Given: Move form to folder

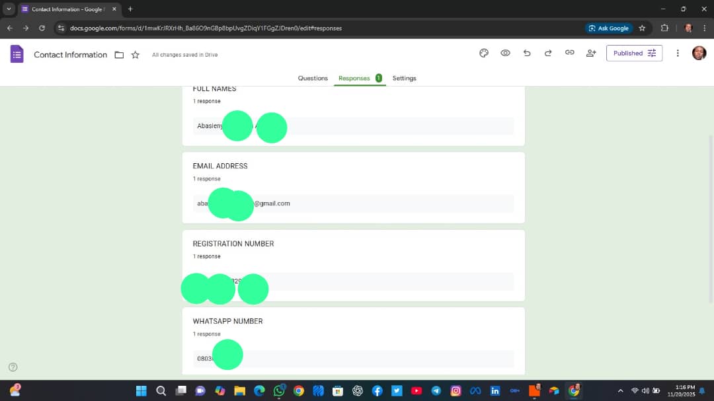Looking at the screenshot, I should (x=119, y=55).
